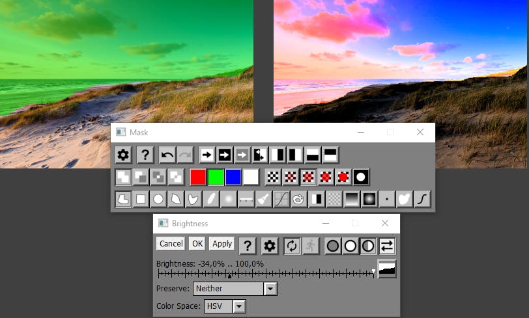This screenshot has height=318, width=529.
Task: Click the white arrow on black background icon
Action: (x=225, y=155)
